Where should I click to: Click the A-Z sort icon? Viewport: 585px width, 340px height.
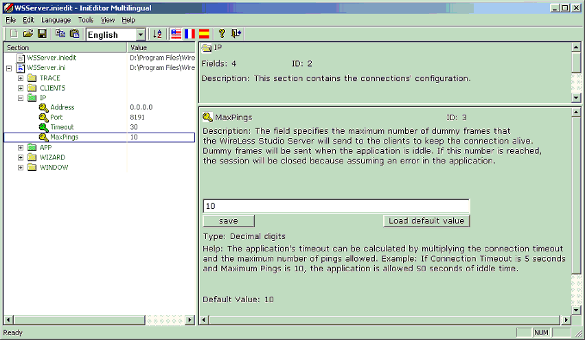pos(158,34)
